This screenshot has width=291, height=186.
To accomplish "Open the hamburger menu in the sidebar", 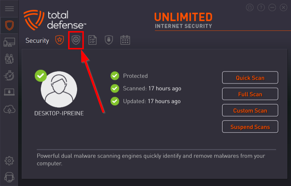I will click(x=9, y=8).
